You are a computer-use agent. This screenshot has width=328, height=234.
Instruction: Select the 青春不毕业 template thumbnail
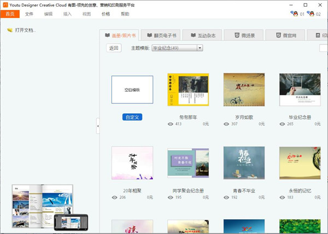coord(244,163)
